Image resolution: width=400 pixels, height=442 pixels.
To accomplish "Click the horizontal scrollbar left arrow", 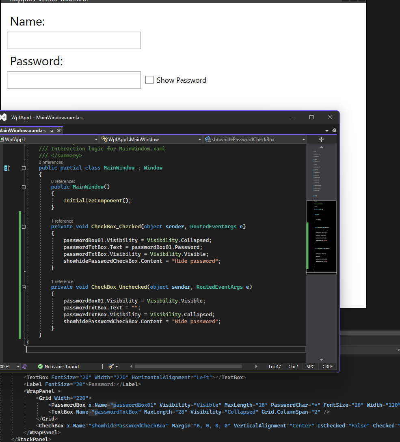I will point(131,367).
